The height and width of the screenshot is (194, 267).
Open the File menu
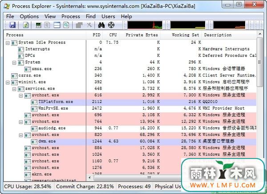click(x=10, y=16)
